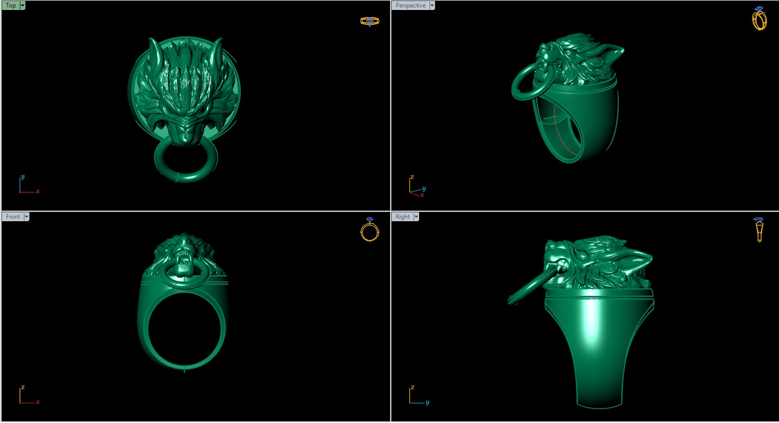Viewport: 779px width, 423px height.
Task: Expand the Right viewport dropdown arrow
Action: point(416,217)
